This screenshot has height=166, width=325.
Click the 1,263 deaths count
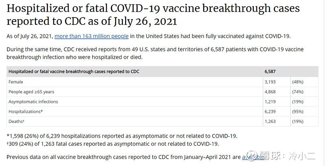(x=270, y=121)
